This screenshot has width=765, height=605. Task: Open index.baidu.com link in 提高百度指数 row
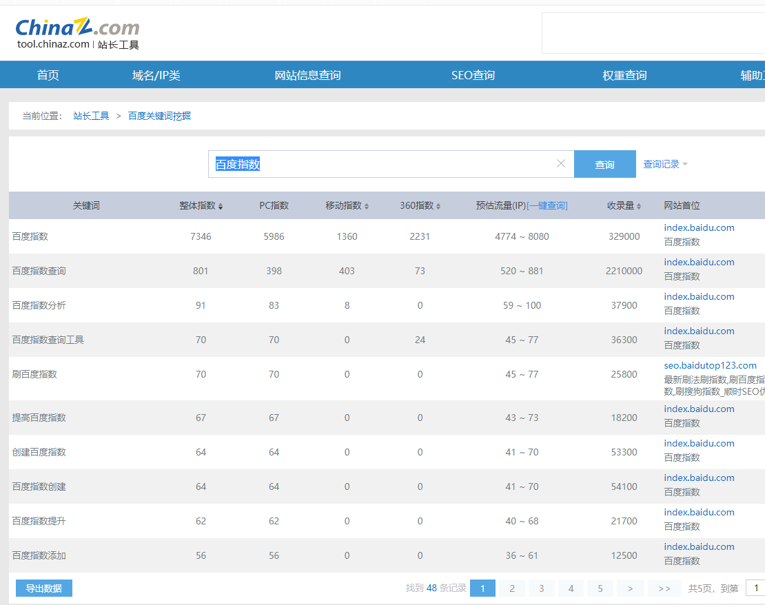[x=699, y=409]
